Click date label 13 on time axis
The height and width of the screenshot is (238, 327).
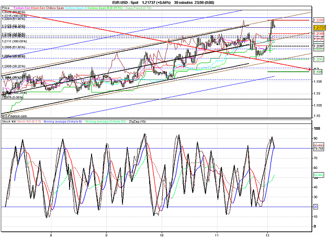[x=267, y=235]
